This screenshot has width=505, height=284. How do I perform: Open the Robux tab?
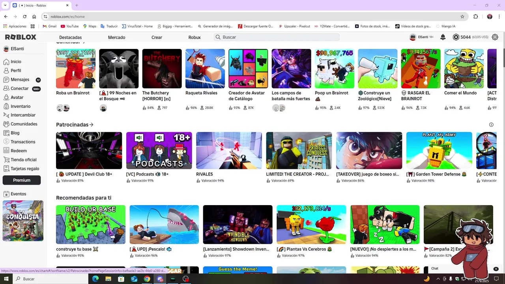point(195,37)
